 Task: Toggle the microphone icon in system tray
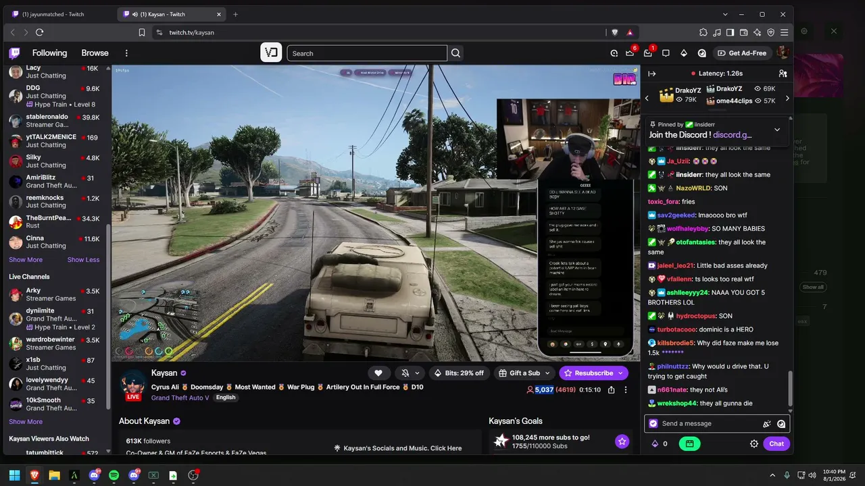pyautogui.click(x=787, y=475)
